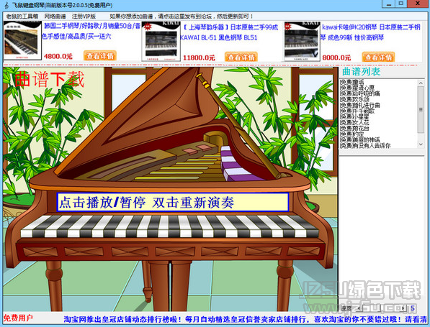Click the thumbnail of the 4800.0元 piano
The image size is (430, 327).
pos(22,40)
